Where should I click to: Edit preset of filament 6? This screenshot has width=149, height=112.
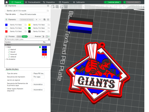click(49, 31)
